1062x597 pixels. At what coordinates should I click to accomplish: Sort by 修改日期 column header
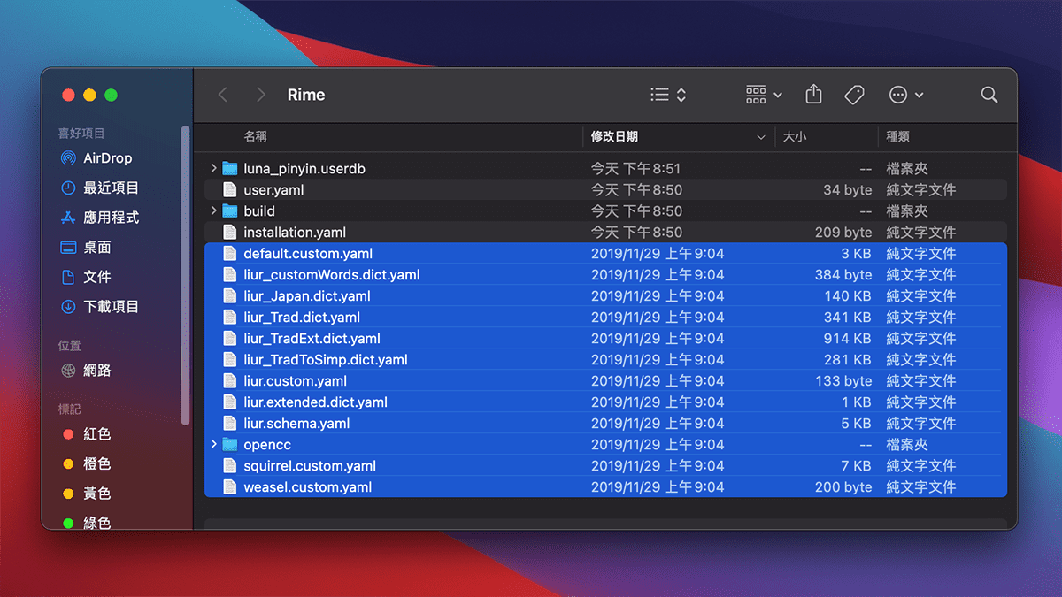614,137
